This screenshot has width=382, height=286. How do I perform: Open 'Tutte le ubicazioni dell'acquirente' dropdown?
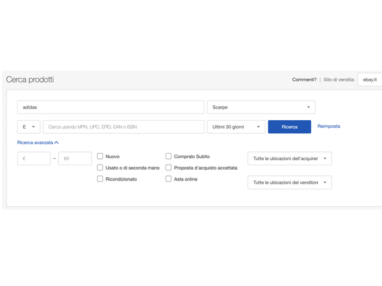[x=290, y=158]
